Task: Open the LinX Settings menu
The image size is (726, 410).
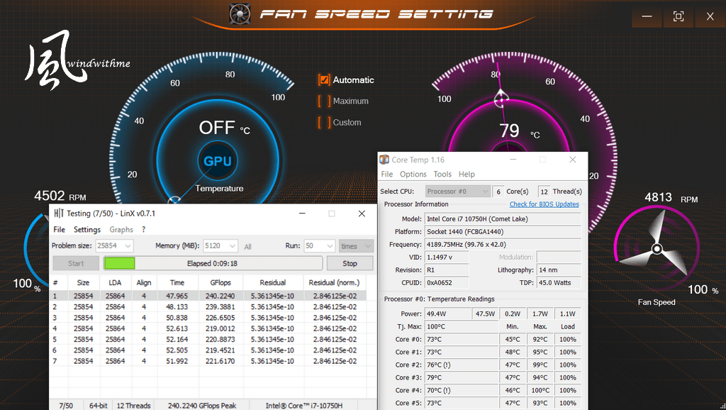Action: click(x=87, y=229)
